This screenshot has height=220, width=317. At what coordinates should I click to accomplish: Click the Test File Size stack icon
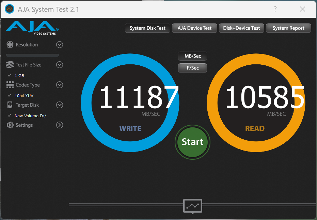coord(10,65)
